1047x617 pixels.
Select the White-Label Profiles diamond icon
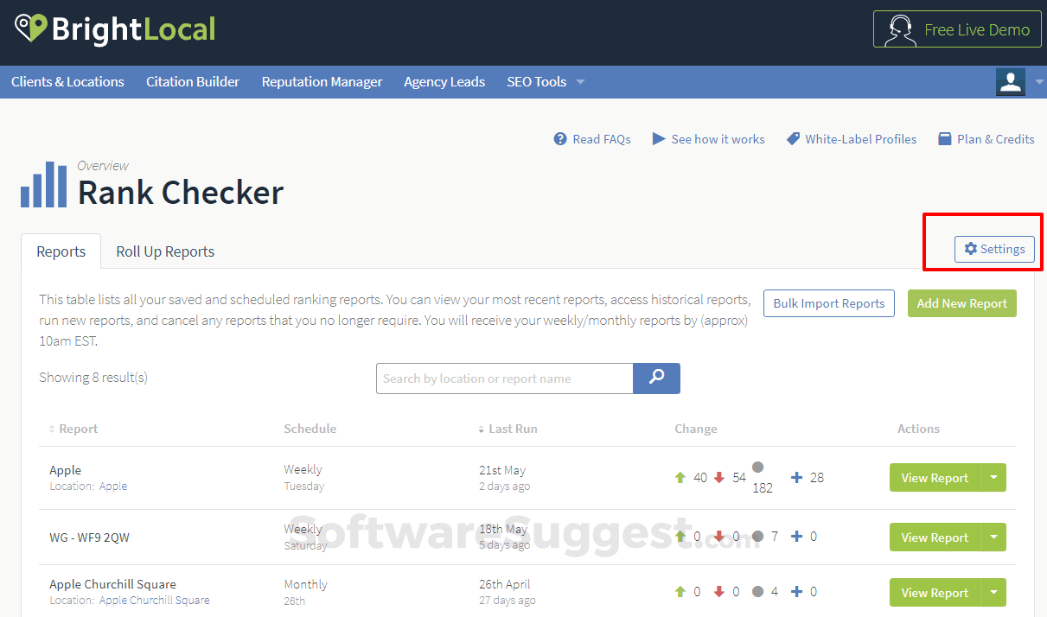(x=793, y=138)
